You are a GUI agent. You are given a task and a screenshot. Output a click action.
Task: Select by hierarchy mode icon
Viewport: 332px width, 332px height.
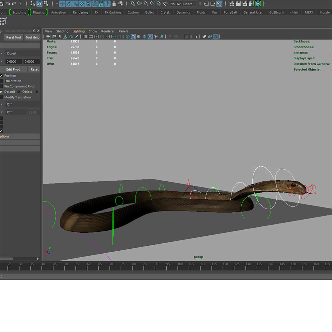pos(33,4)
